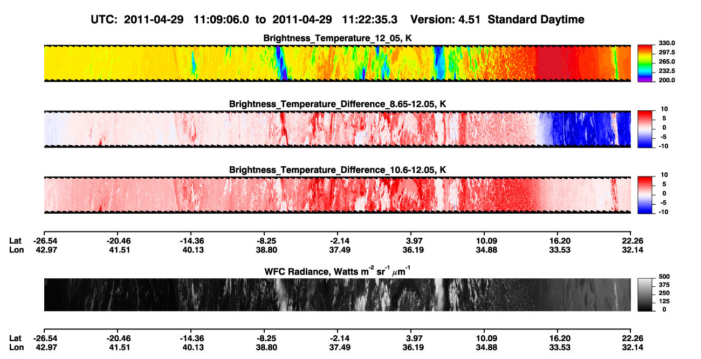Click longitude 37.49 on the upper axis
701x359 pixels.
pyautogui.click(x=339, y=249)
